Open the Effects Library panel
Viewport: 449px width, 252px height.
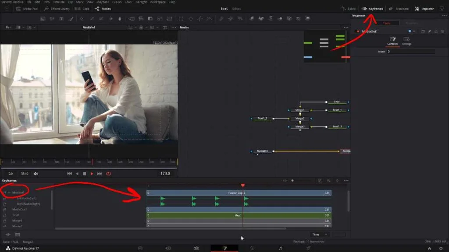[x=61, y=9]
